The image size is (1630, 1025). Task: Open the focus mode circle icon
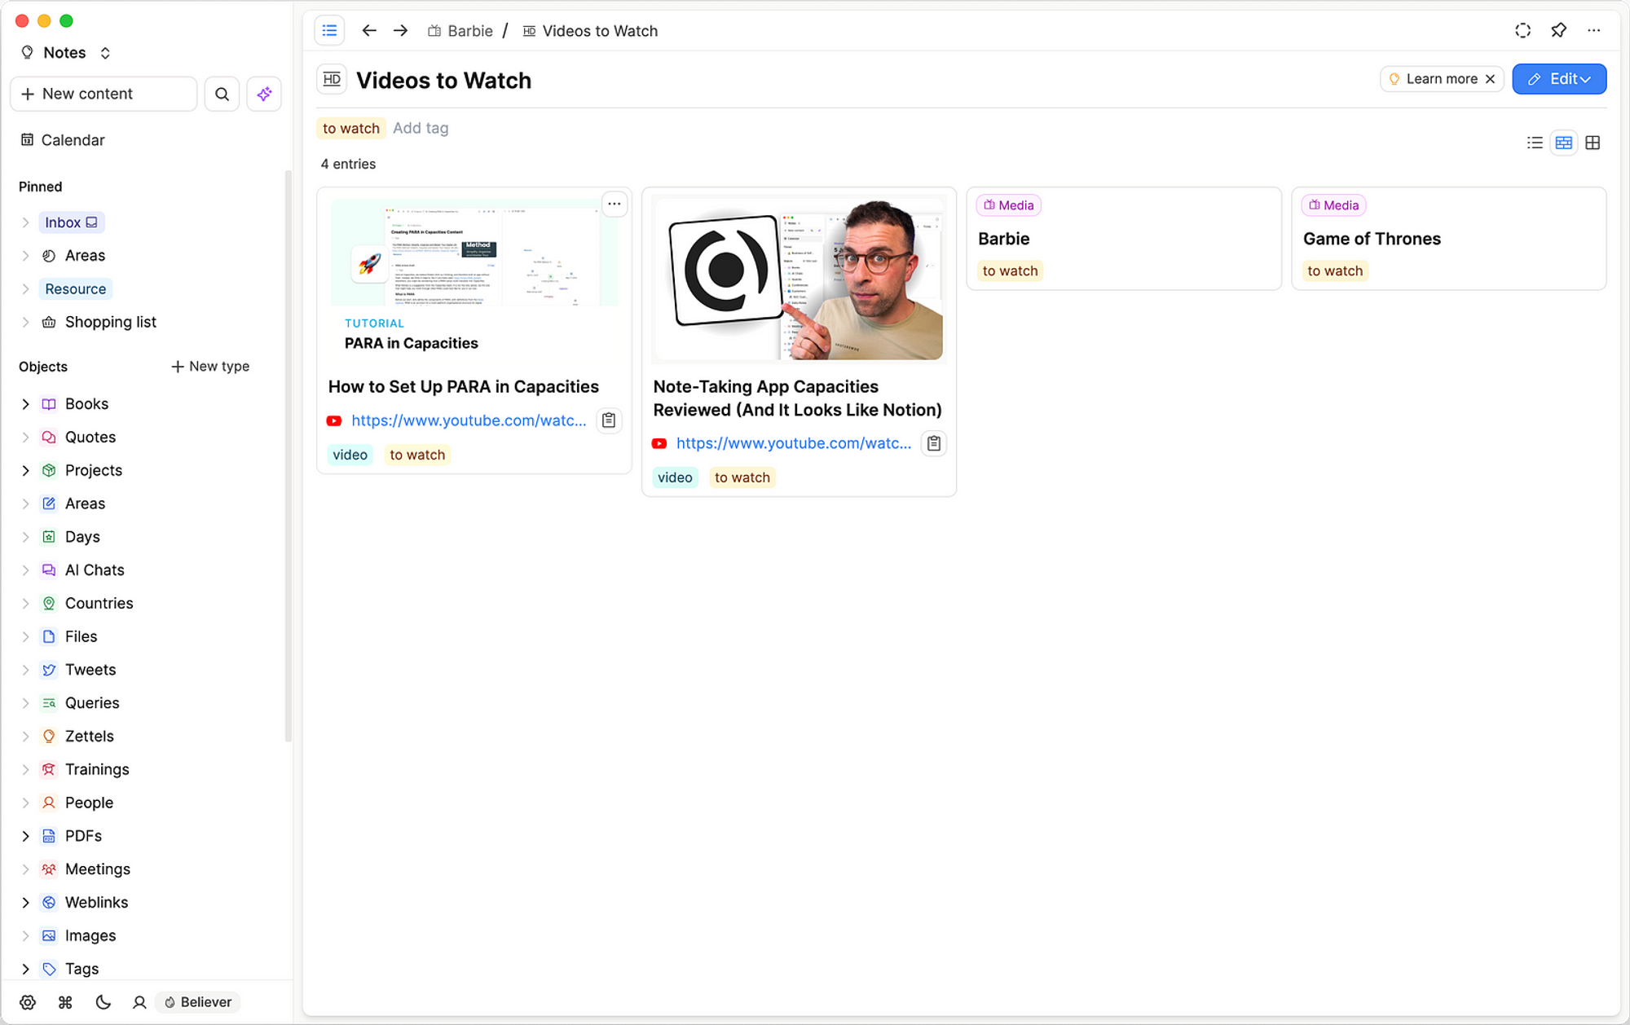click(x=1522, y=31)
